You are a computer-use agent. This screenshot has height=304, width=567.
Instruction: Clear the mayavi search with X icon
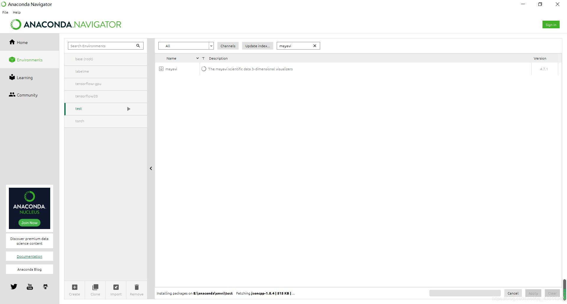315,46
